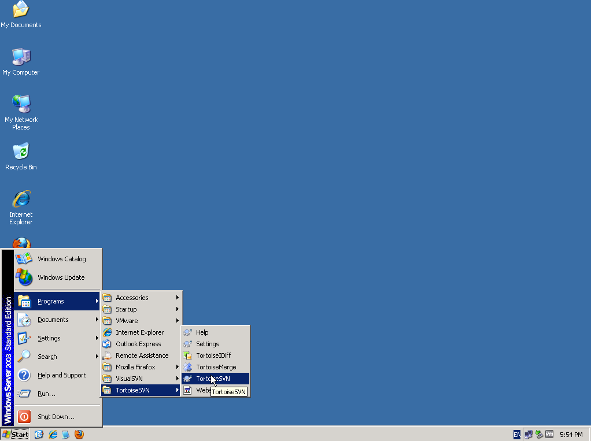
Task: Expand the VisualSVN program folder
Action: pyautogui.click(x=141, y=379)
